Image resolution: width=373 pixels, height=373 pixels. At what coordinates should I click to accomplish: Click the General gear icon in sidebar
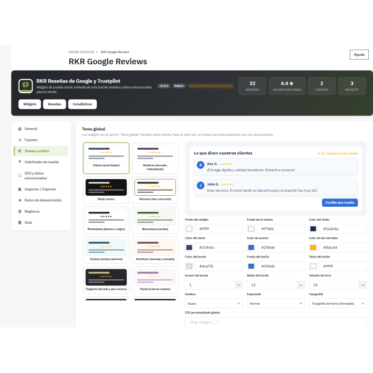tap(20, 128)
